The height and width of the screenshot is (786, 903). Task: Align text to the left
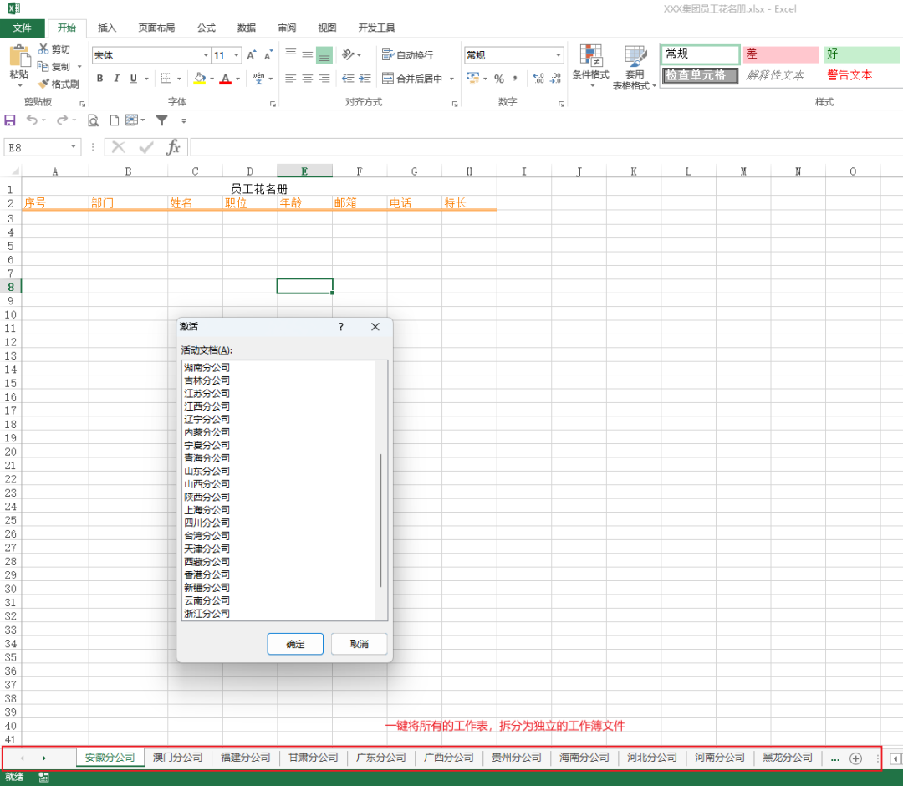coord(291,79)
